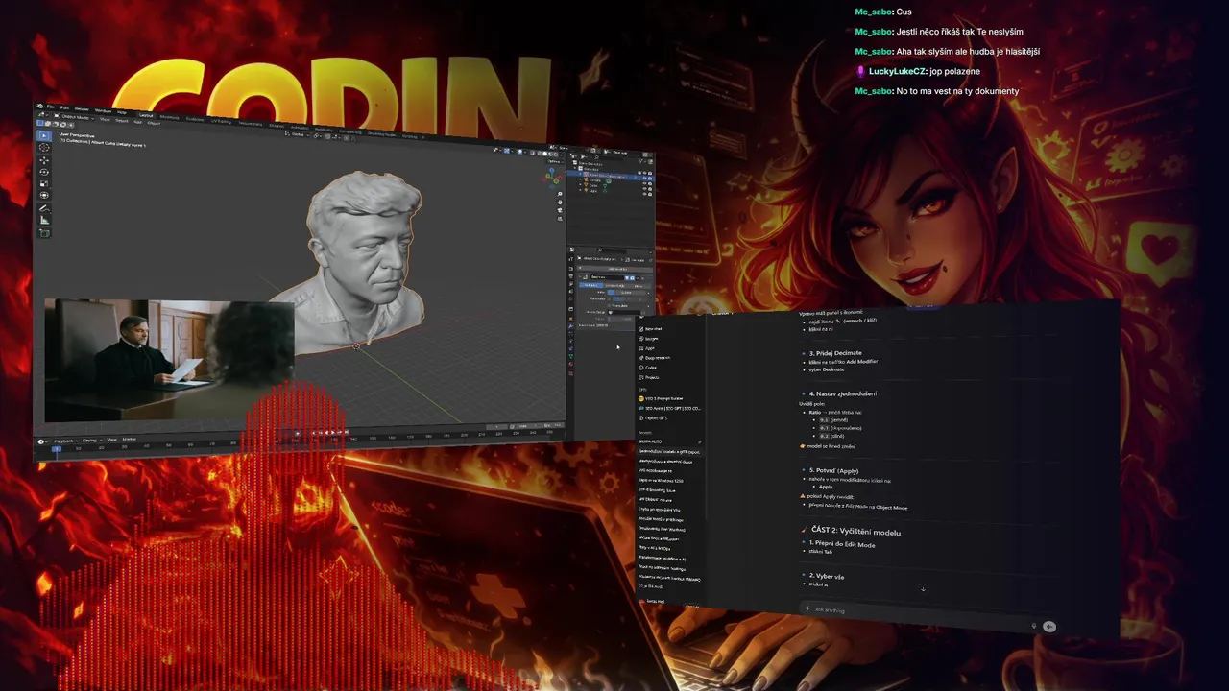Select the Rotate tool in Blender toolbar
1229x691 pixels.
click(44, 172)
